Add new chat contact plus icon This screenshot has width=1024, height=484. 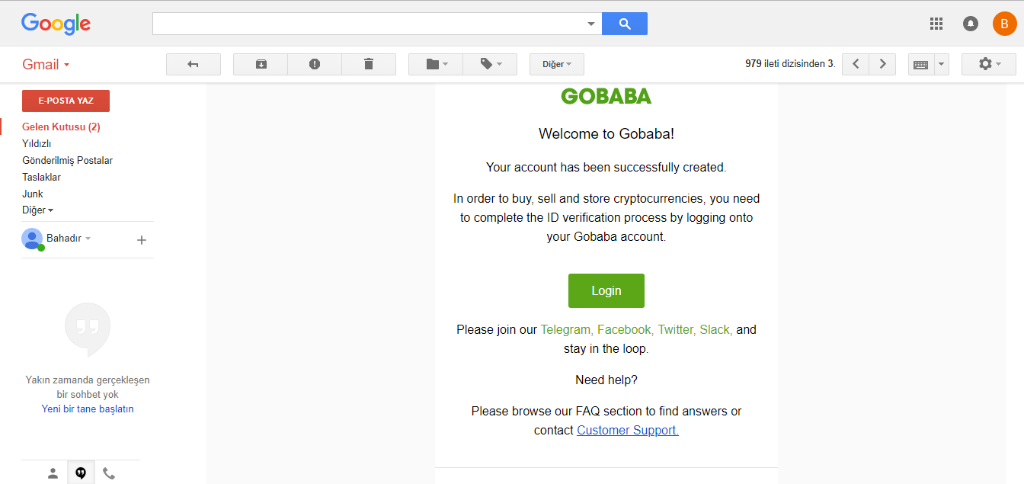point(141,240)
